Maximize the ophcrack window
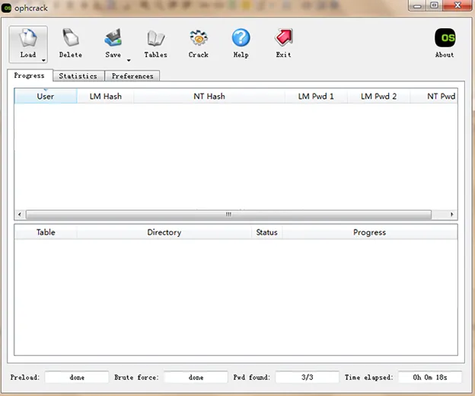 pos(434,5)
